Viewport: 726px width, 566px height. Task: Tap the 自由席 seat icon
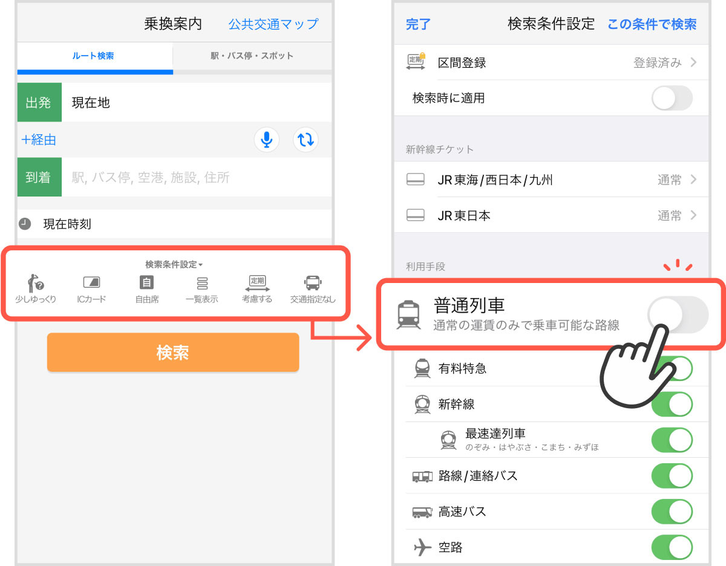coord(147,288)
